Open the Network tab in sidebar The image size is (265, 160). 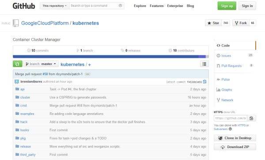[x=235, y=100]
